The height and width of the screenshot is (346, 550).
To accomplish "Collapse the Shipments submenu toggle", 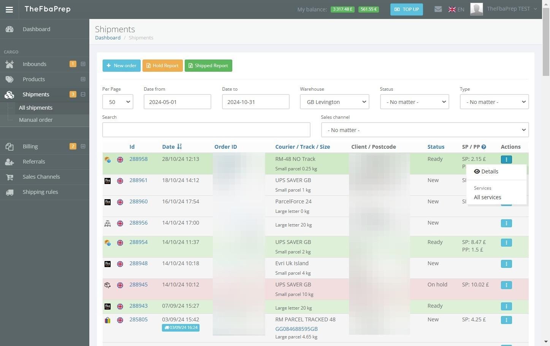I will pyautogui.click(x=83, y=94).
